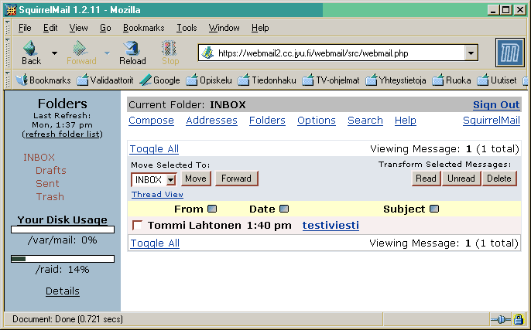
Task: Click the padlock security icon in status bar
Action: 518,319
